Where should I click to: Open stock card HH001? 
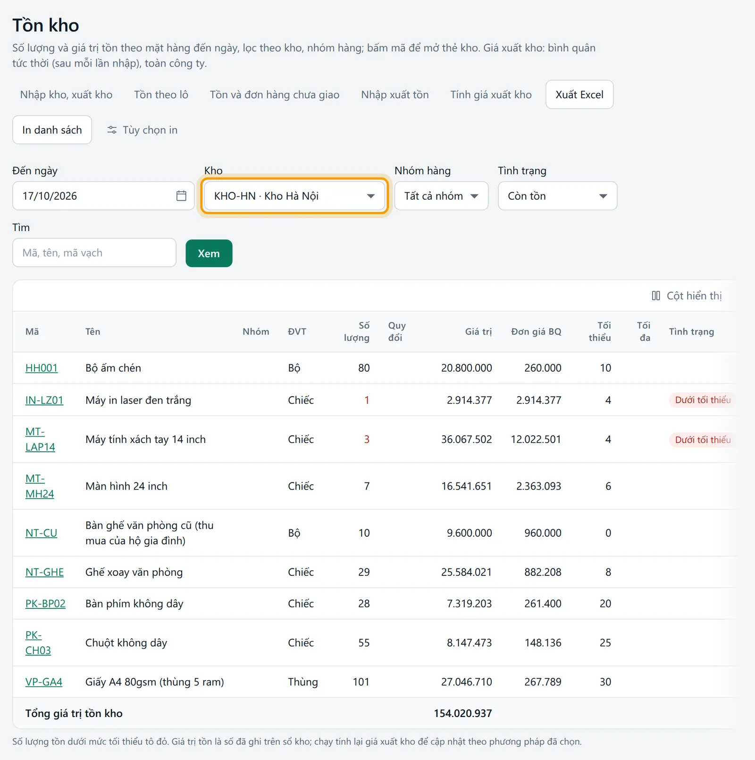pos(42,368)
